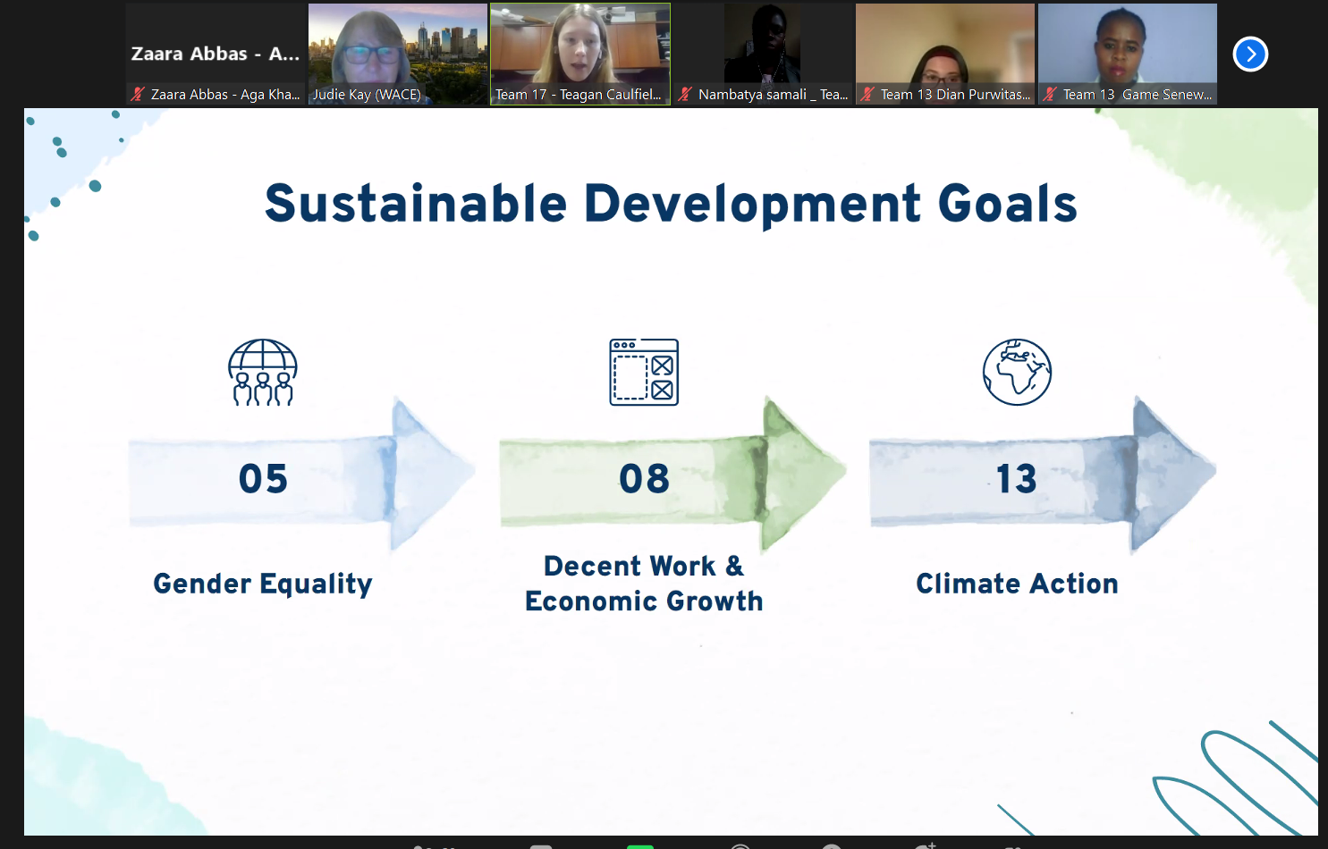Click the Climate Action text label
1328x849 pixels.
pos(1017,584)
